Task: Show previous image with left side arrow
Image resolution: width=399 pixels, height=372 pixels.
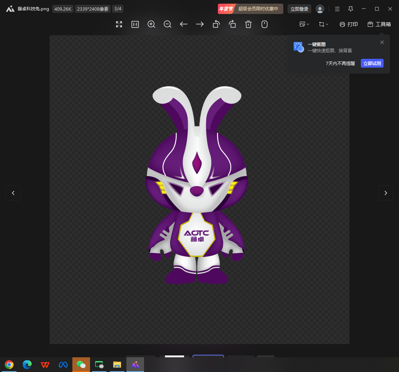Action: click(x=13, y=193)
